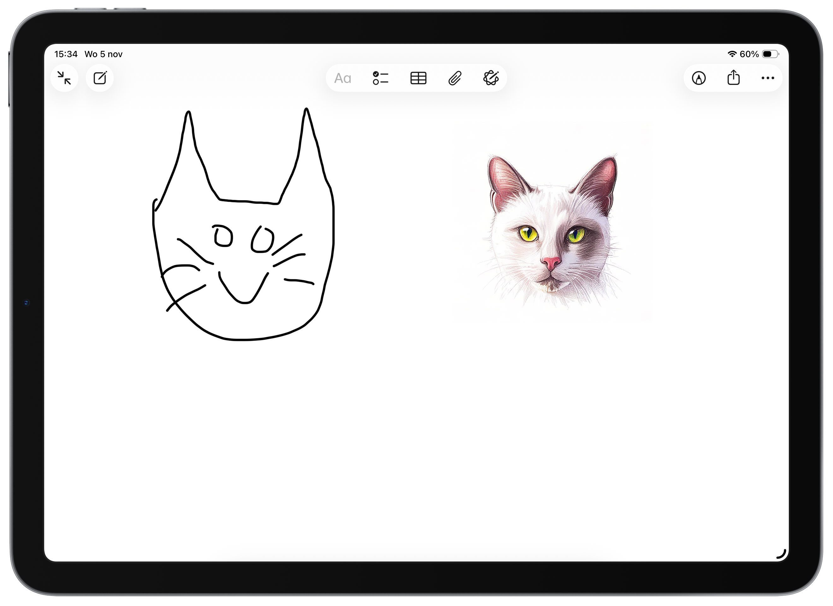Open the paperclip attachment menu
The width and height of the screenshot is (833, 606).
455,78
